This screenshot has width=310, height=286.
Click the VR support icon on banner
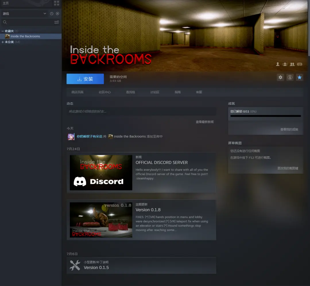(299, 64)
